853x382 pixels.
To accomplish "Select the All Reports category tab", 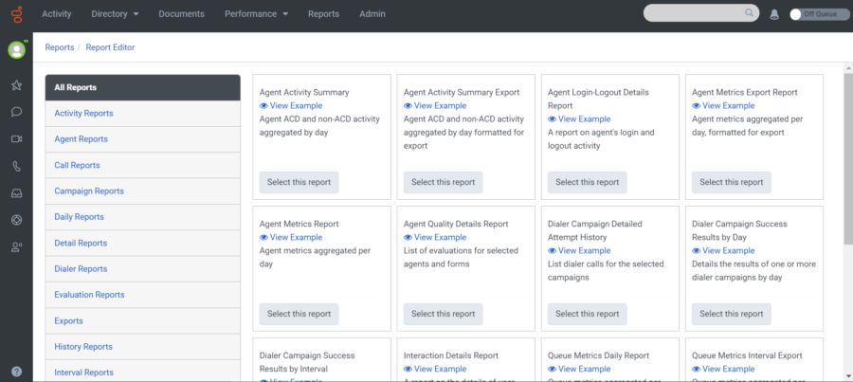I will click(142, 87).
